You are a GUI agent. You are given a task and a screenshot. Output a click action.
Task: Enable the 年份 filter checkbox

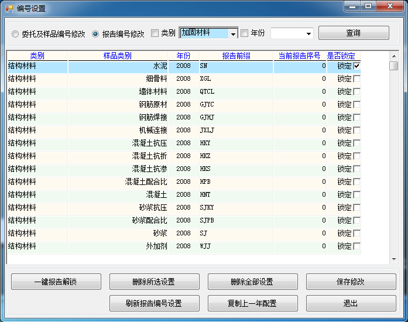245,33
